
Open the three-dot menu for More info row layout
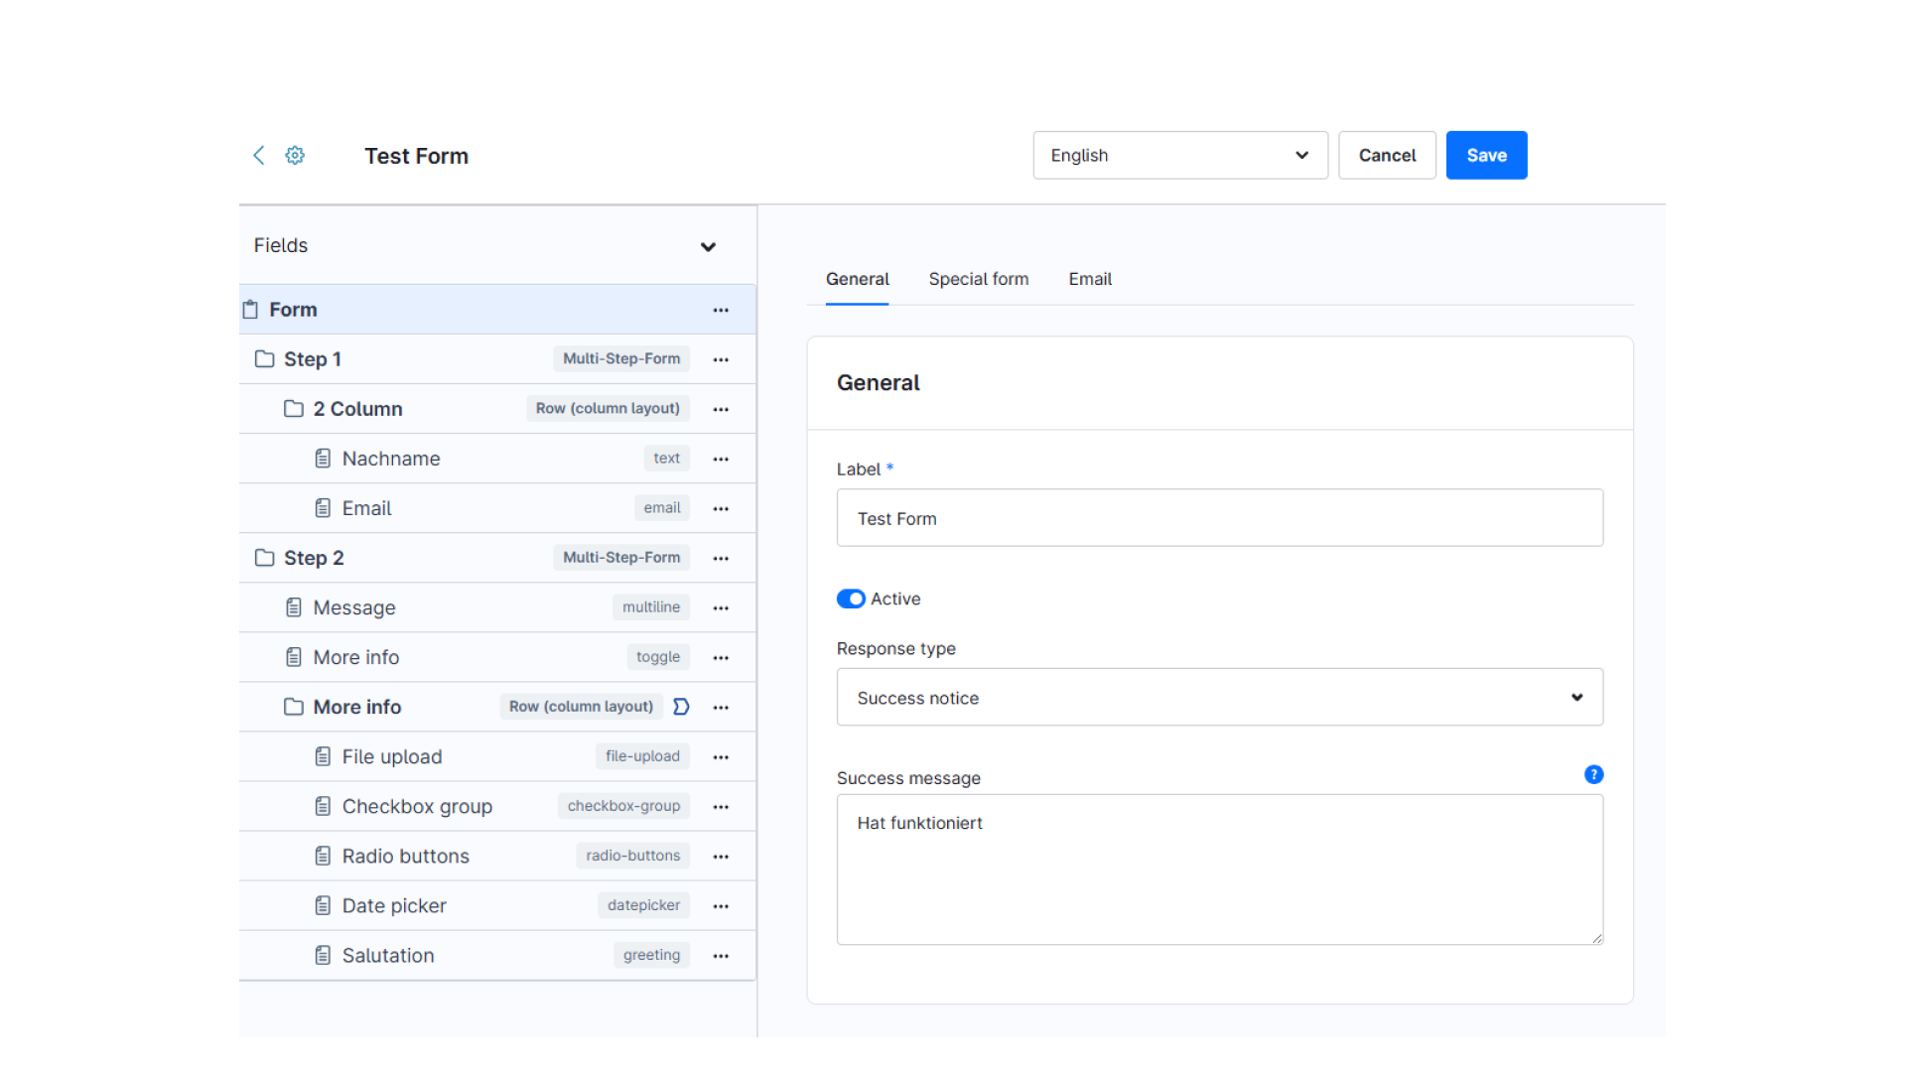click(721, 708)
